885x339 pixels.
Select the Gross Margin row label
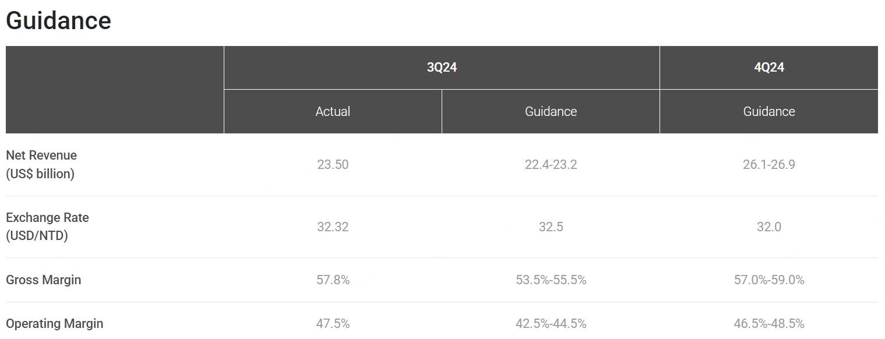pyautogui.click(x=44, y=280)
